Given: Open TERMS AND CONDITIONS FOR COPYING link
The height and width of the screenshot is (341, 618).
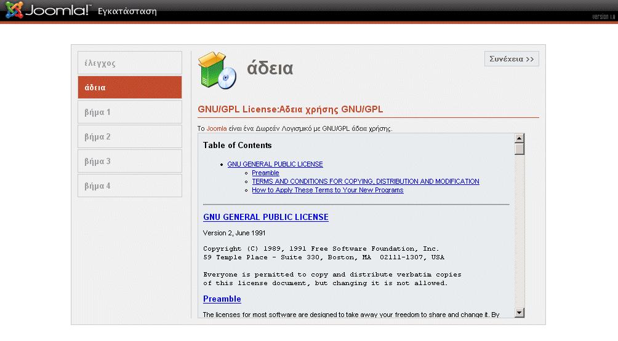Looking at the screenshot, I should [366, 181].
